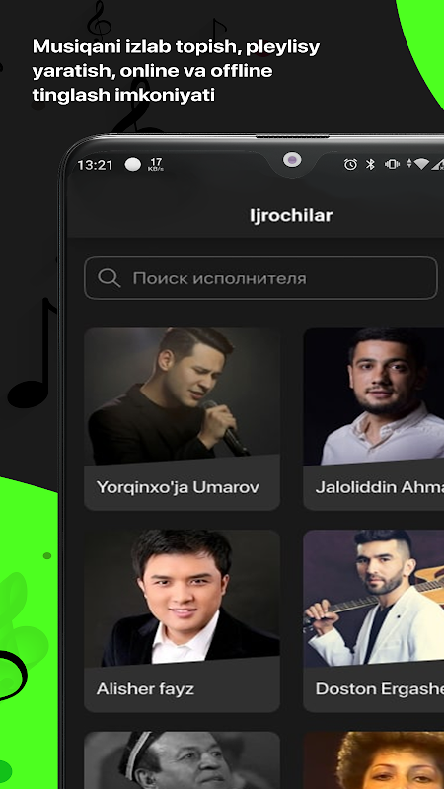This screenshot has height=789, width=444.
Task: Open the black-and-white elderly man artist card
Action: pyautogui.click(x=182, y=760)
